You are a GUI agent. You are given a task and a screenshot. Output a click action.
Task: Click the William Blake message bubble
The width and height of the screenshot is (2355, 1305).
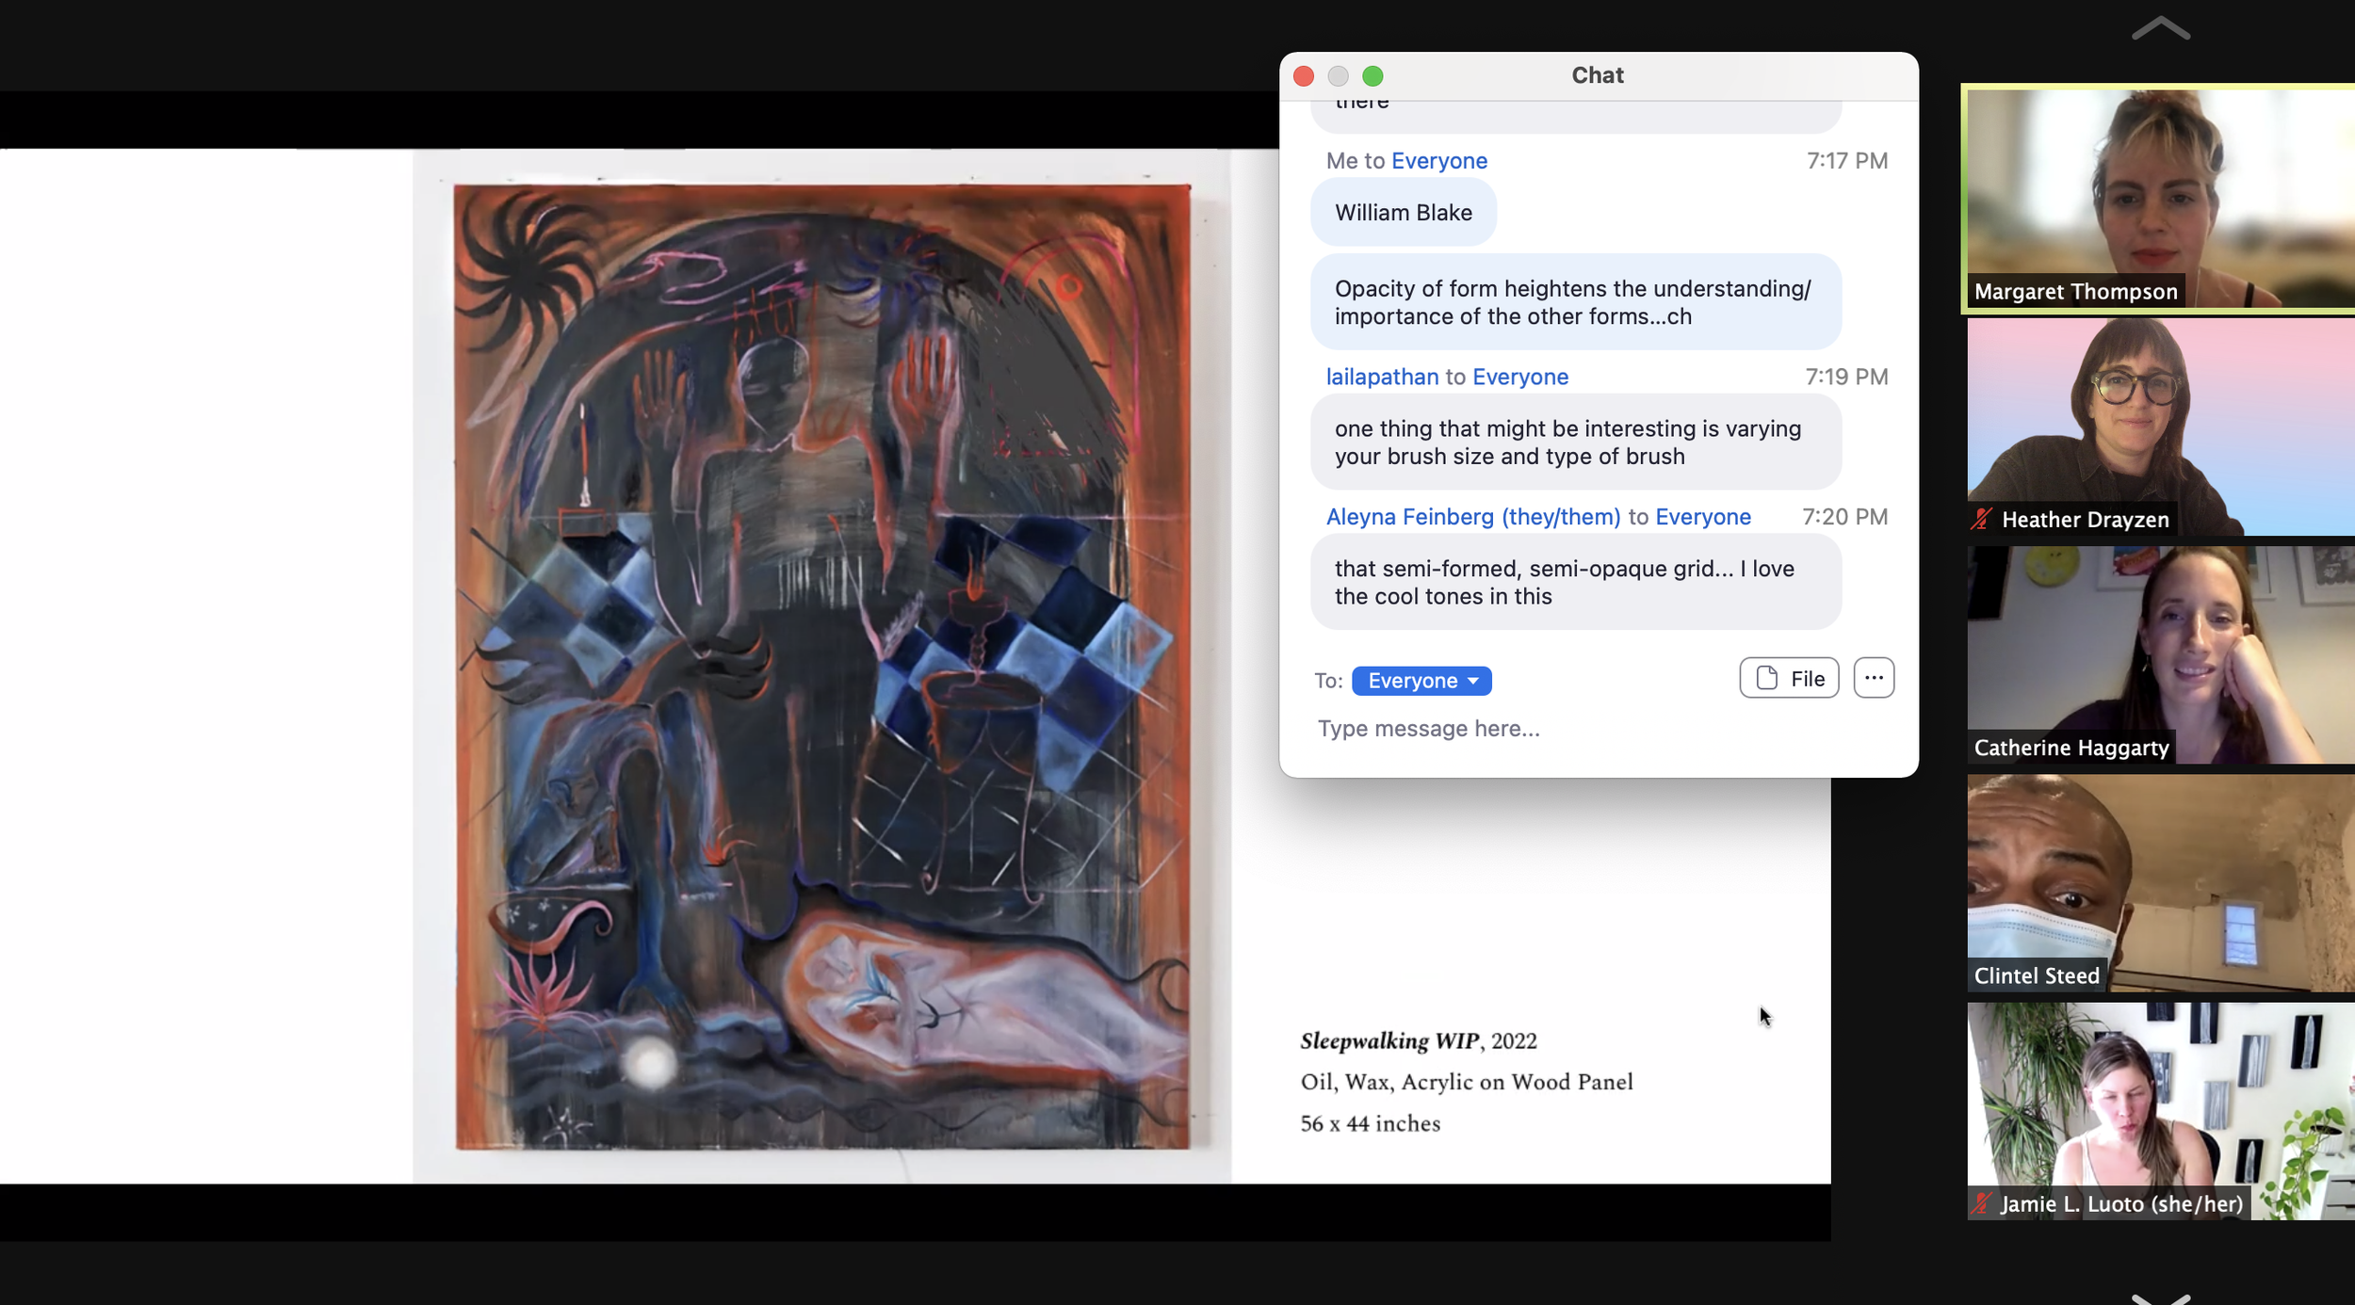coord(1402,212)
